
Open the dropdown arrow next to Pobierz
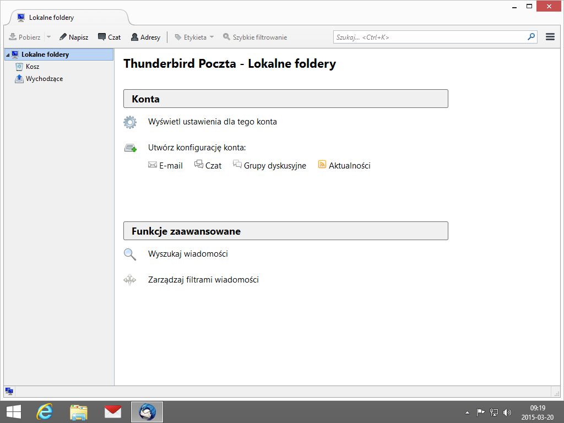(x=48, y=37)
